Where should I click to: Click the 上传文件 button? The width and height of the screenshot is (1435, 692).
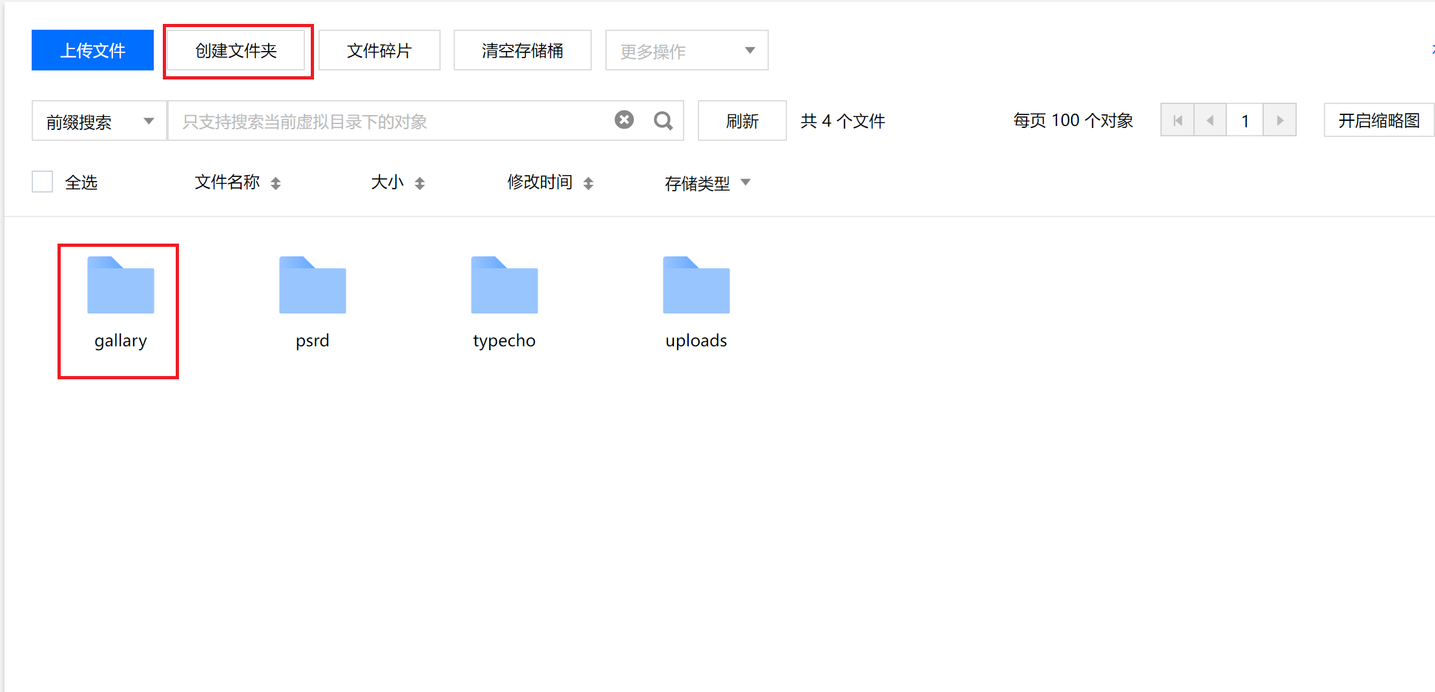coord(92,50)
